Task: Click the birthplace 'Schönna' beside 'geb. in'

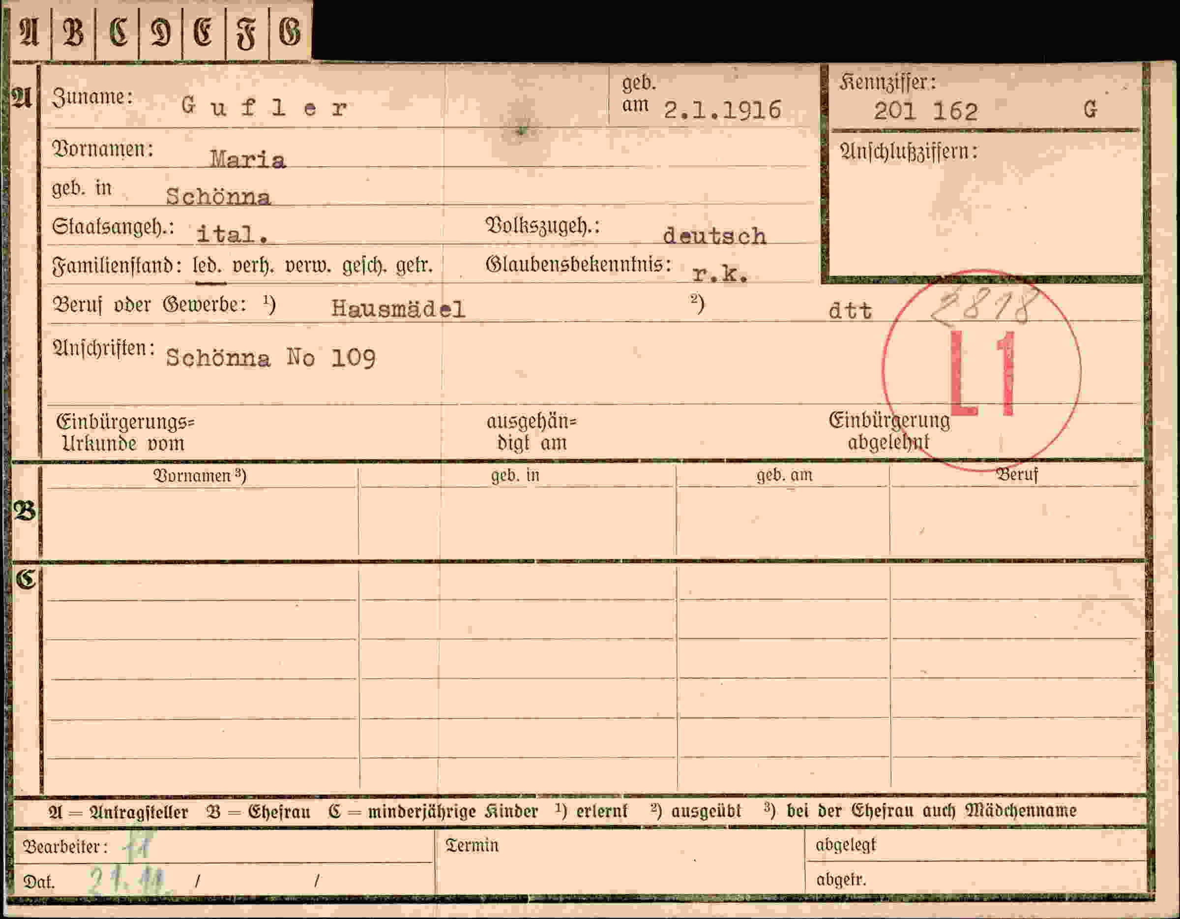Action: point(218,197)
